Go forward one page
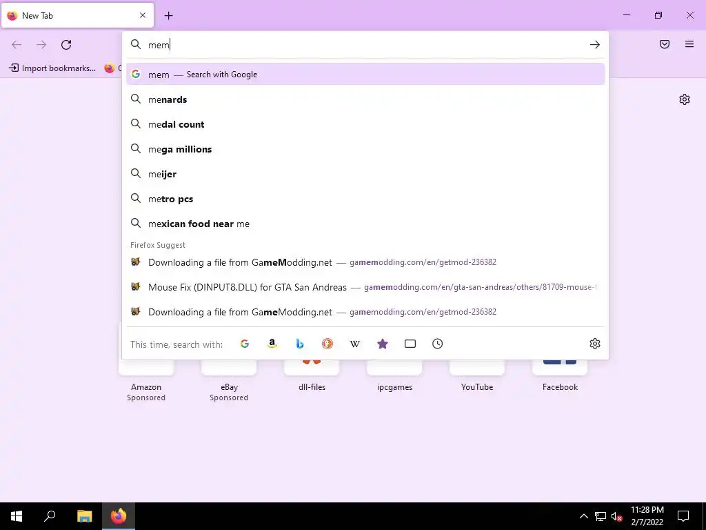Image resolution: width=706 pixels, height=530 pixels. click(x=41, y=45)
